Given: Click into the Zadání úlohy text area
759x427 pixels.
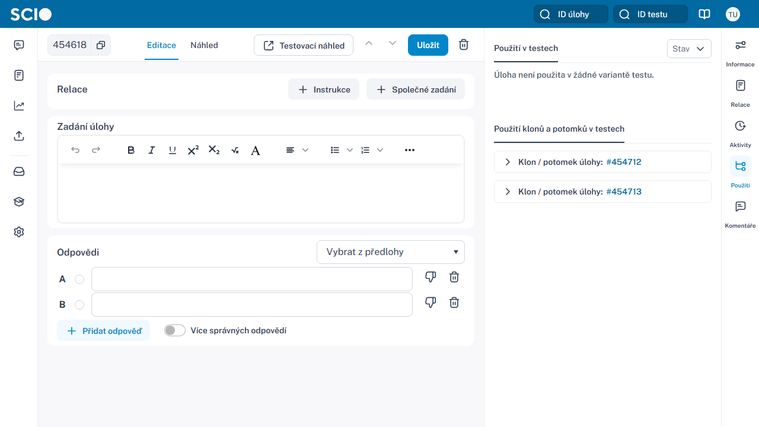Looking at the screenshot, I should point(261,193).
